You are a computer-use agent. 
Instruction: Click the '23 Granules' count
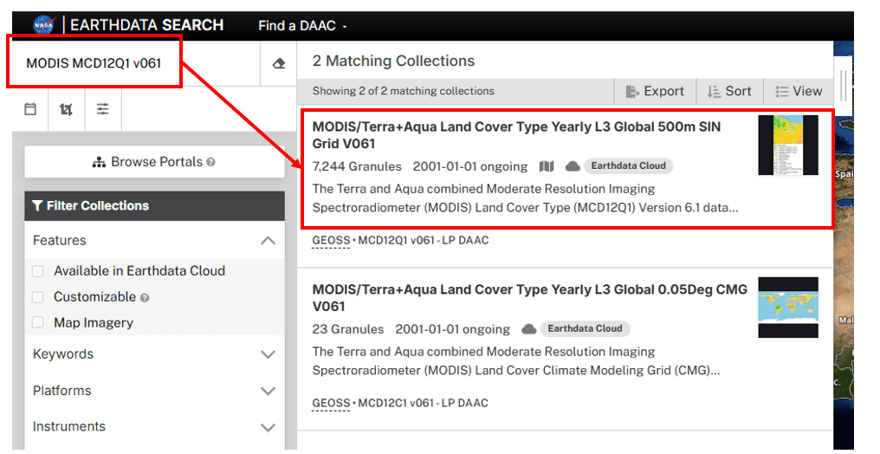348,329
